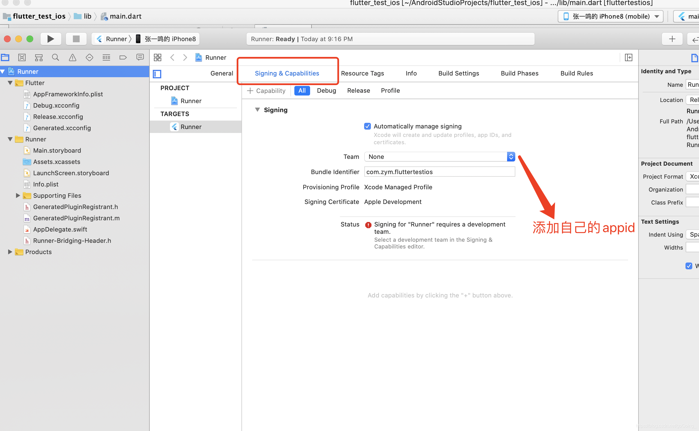The image size is (699, 431).
Task: Select the File inspector icon
Action: pos(695,58)
